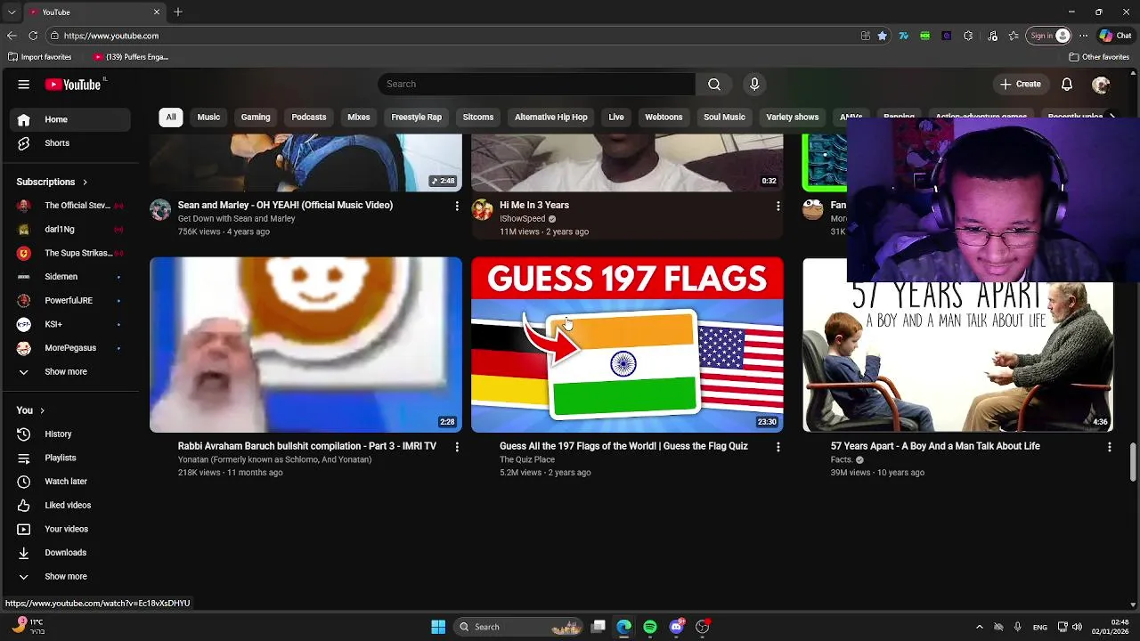Image resolution: width=1140 pixels, height=641 pixels.
Task: Go to Home in sidebar
Action: point(69,119)
